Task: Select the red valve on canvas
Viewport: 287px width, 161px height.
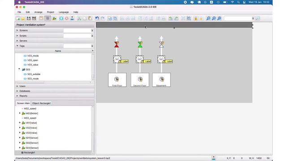Action: pyautogui.click(x=117, y=45)
